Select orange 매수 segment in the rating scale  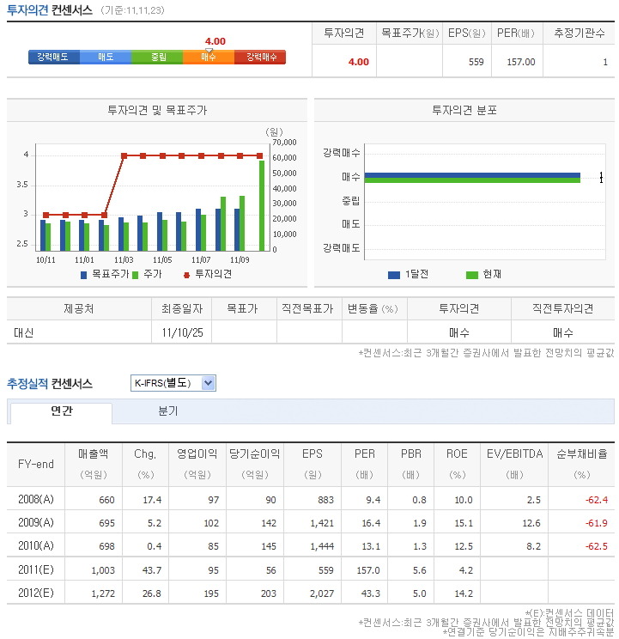click(209, 57)
